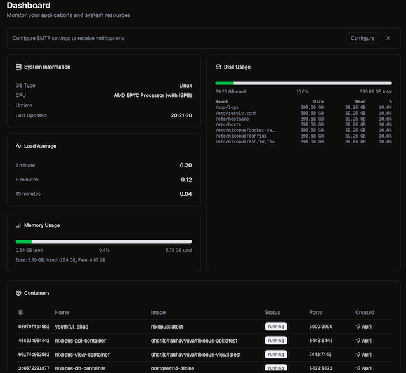Click running badge for nixopus-api-container

(276, 341)
